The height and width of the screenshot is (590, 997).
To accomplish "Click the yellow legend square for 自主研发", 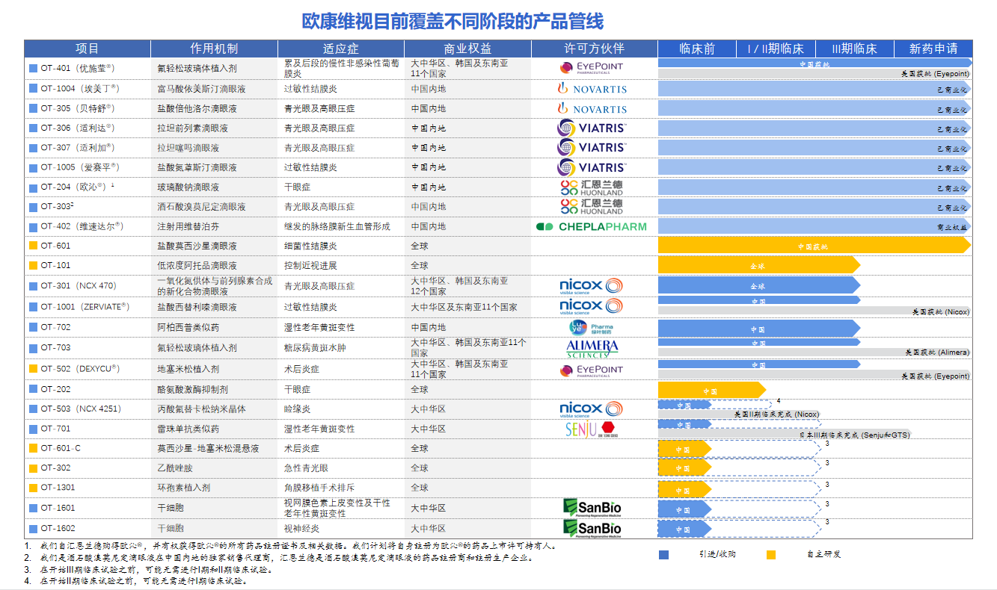I will pos(771,555).
